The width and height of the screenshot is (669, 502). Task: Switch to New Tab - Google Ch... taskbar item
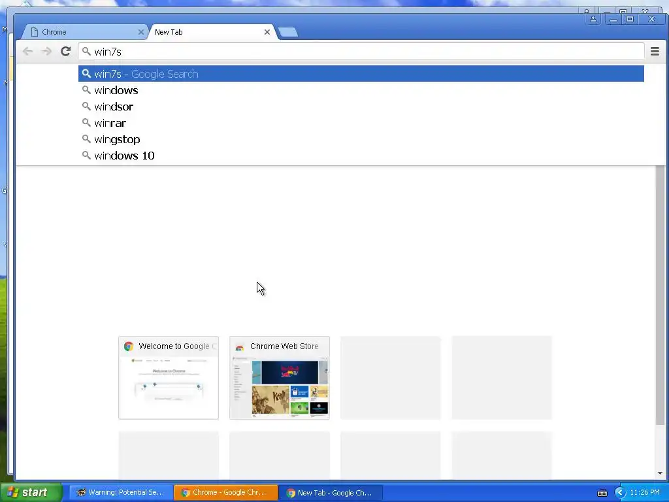[331, 493]
